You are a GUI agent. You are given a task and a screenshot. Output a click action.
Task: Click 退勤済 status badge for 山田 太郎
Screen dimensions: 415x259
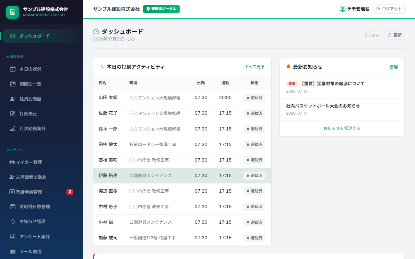point(254,98)
